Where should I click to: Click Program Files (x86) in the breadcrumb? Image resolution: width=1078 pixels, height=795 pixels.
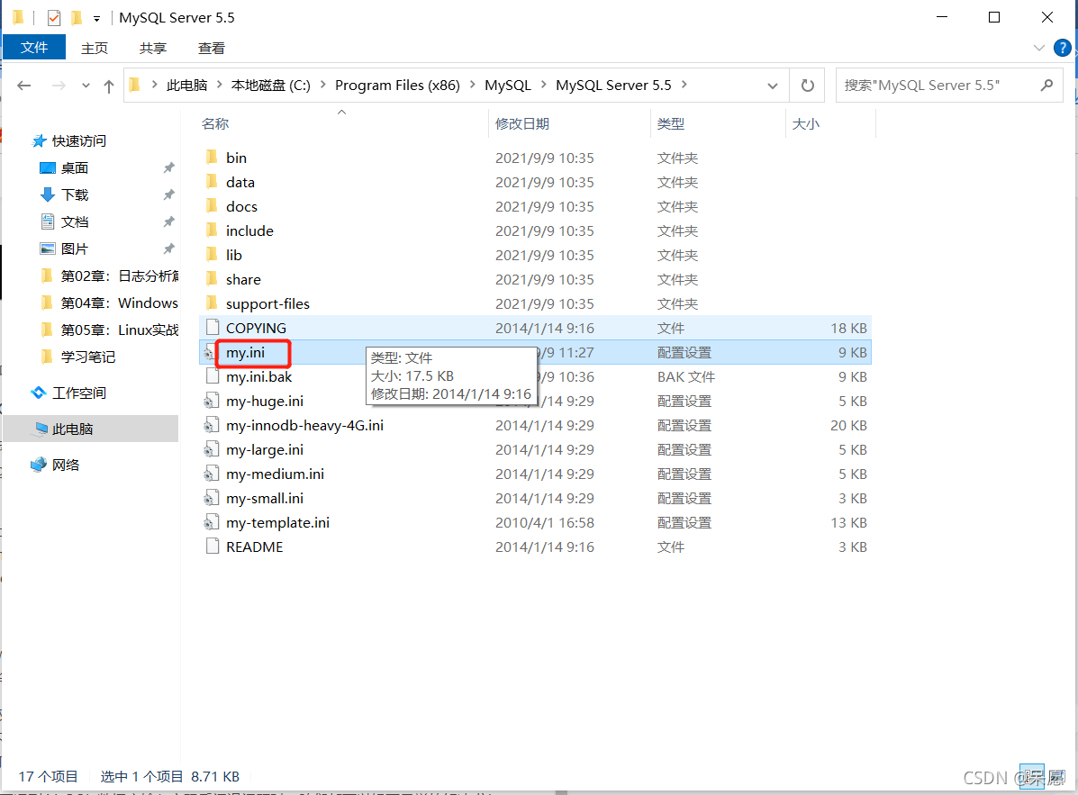pos(397,86)
